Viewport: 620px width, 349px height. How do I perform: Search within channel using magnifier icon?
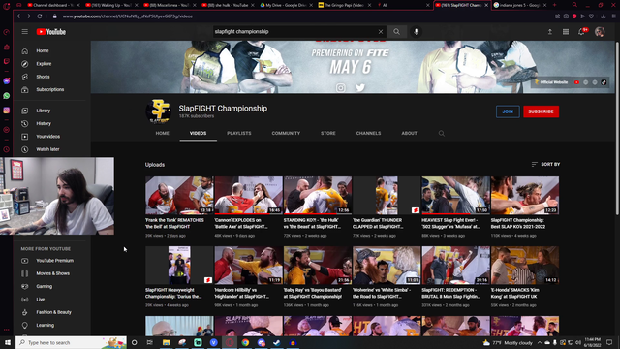pyautogui.click(x=442, y=134)
